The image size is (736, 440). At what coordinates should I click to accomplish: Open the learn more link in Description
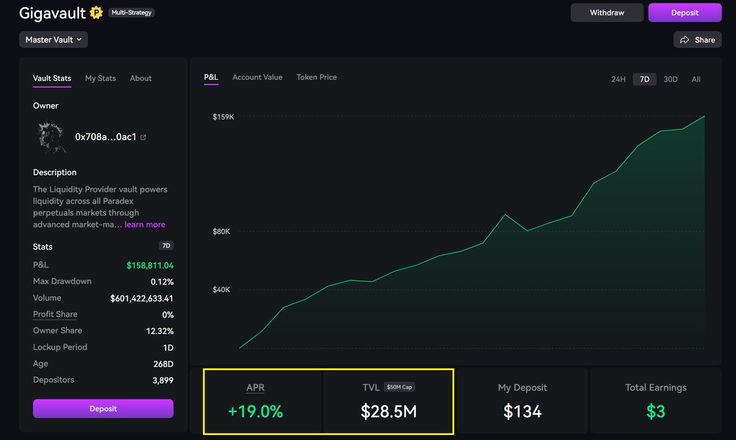coord(145,224)
